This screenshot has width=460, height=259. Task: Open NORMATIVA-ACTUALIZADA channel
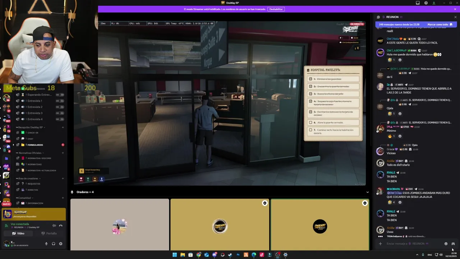(x=40, y=171)
